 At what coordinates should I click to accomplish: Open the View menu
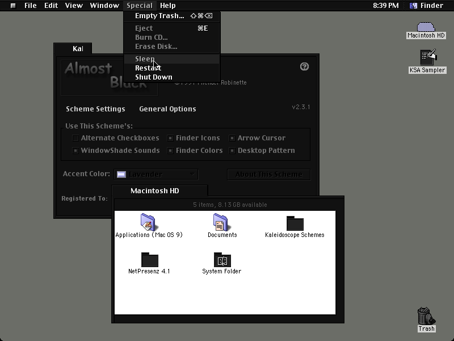[x=74, y=6]
